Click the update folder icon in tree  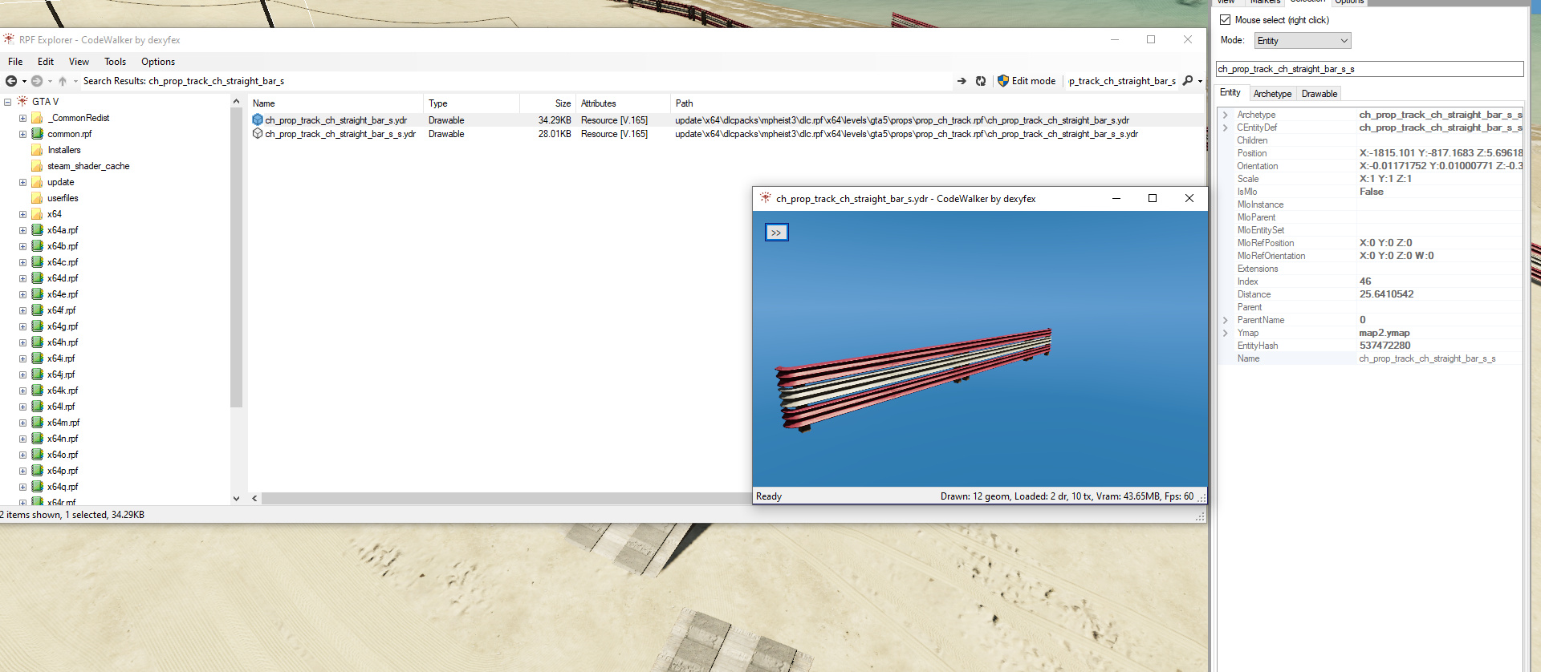click(37, 182)
